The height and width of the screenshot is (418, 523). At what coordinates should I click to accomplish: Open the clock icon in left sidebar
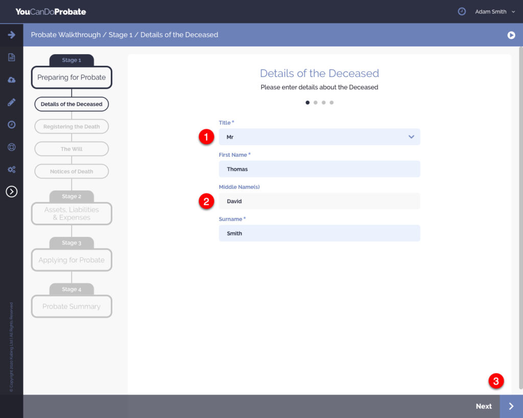11,125
